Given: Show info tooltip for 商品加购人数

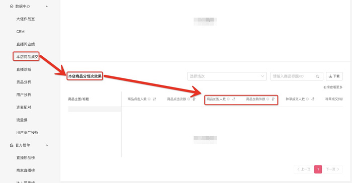Looking at the screenshot, I should 228,99.
